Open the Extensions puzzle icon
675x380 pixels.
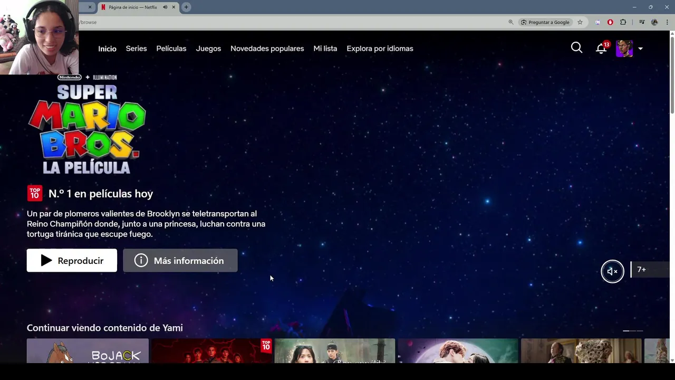[x=623, y=22]
